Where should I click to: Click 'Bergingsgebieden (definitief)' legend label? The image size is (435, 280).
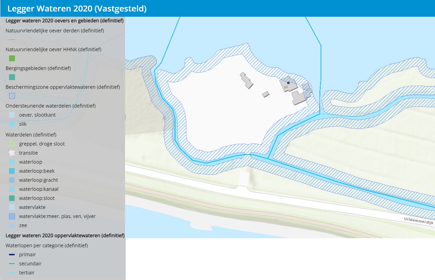[38, 68]
